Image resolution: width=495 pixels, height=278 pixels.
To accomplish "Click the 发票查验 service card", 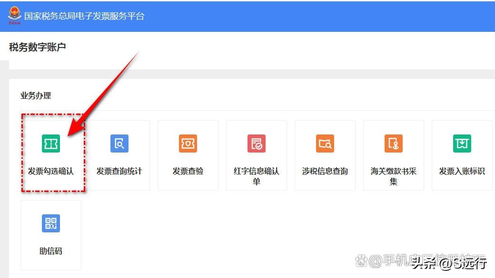I will click(x=188, y=155).
